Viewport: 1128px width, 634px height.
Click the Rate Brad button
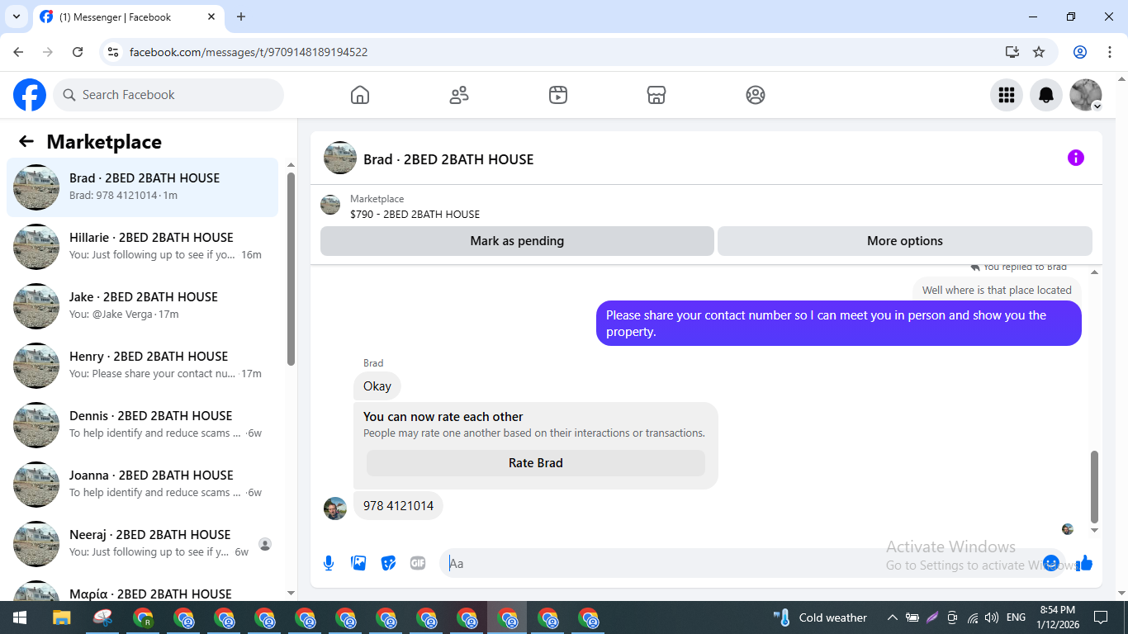click(x=536, y=463)
